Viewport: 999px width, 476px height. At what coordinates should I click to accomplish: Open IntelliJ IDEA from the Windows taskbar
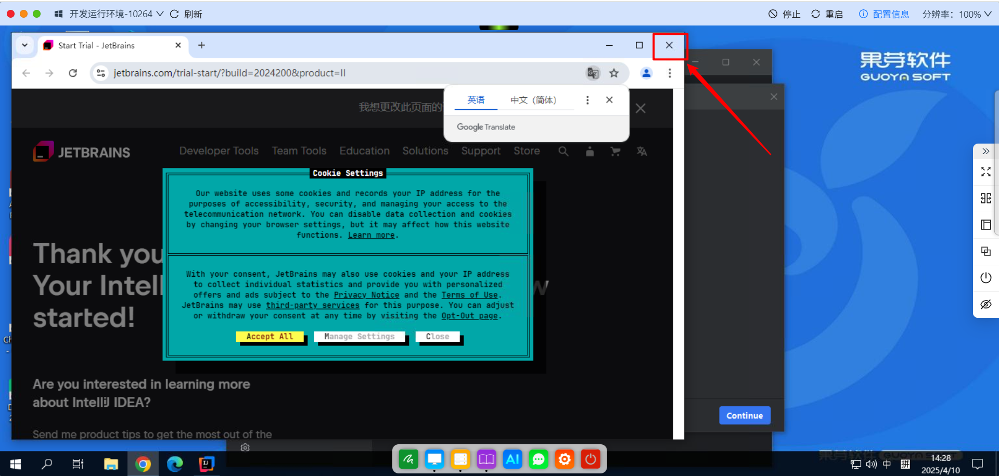(207, 464)
